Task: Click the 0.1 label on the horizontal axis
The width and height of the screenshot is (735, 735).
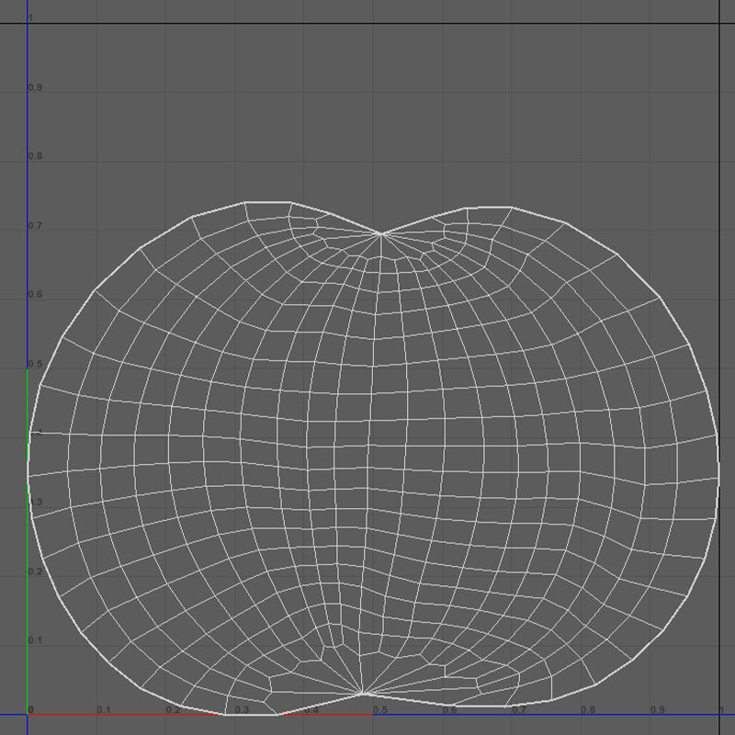Action: click(104, 709)
